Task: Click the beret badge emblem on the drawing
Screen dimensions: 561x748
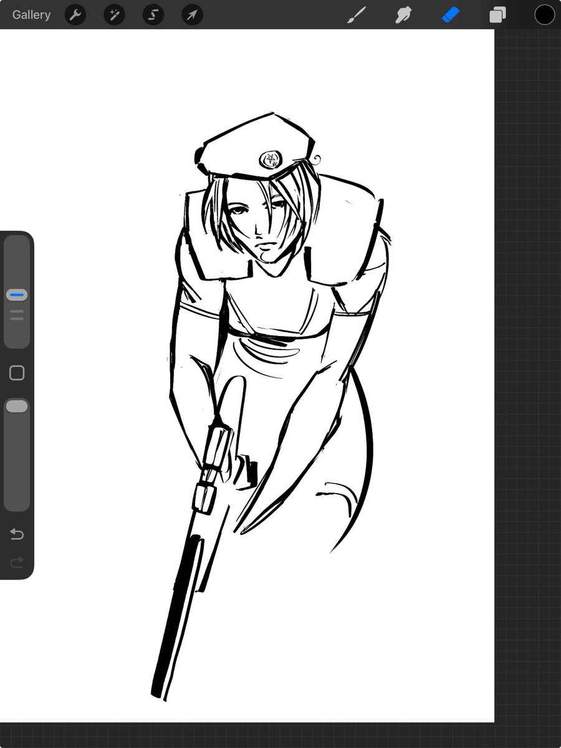Action: 271,160
